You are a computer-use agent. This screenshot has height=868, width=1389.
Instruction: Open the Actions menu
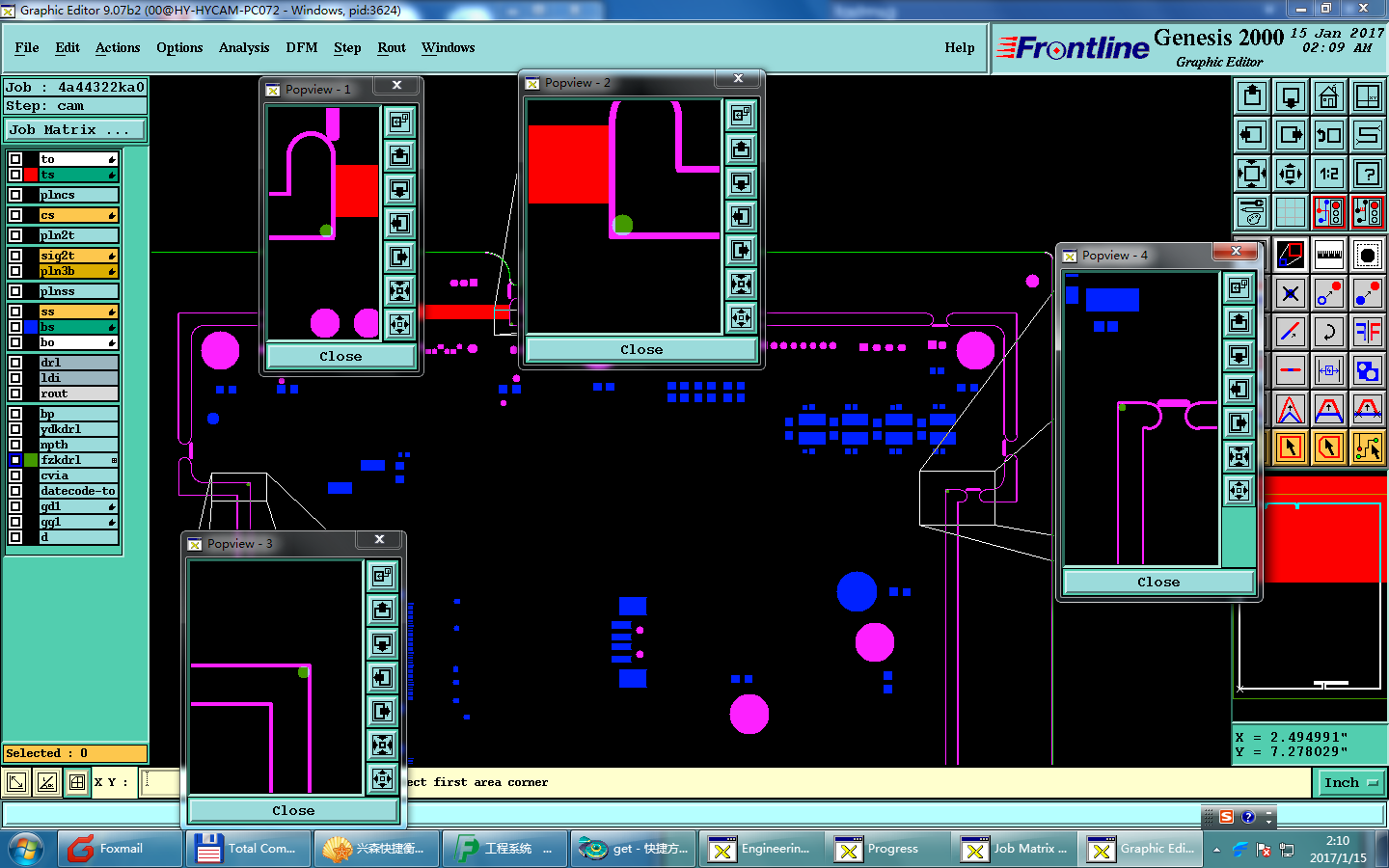point(118,47)
